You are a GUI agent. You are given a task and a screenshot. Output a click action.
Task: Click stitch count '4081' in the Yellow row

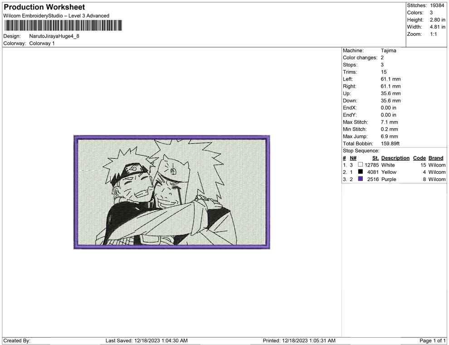click(373, 172)
